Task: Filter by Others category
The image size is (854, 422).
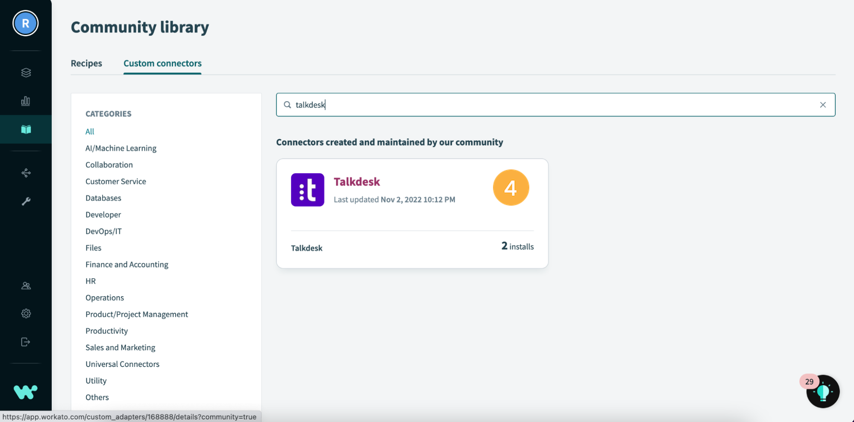Action: (97, 397)
